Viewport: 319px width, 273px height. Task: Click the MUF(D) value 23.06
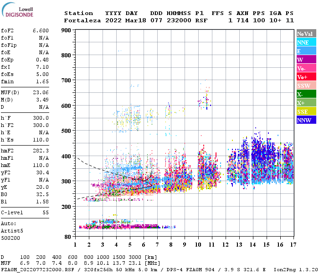(41, 93)
